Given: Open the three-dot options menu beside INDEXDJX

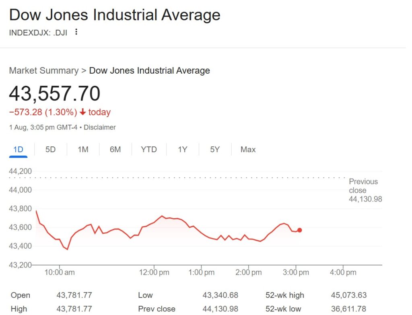Looking at the screenshot, I should tap(76, 32).
